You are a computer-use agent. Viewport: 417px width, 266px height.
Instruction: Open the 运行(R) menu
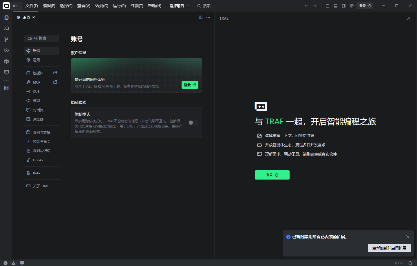pyautogui.click(x=119, y=6)
